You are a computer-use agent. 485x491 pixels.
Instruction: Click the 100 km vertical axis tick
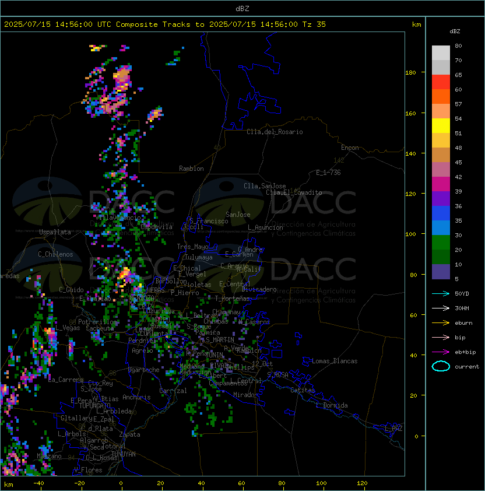[410, 234]
